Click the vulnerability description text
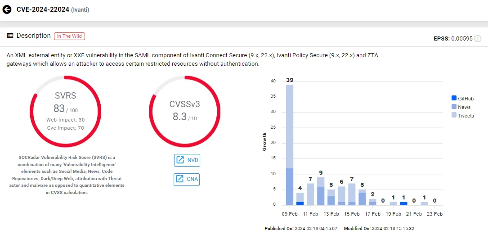Screen dimensions: 488x235 (193, 59)
